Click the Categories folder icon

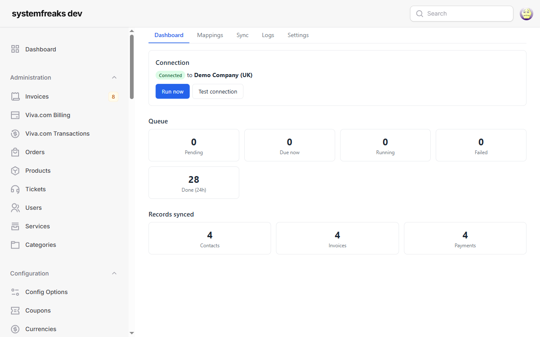coord(15,245)
